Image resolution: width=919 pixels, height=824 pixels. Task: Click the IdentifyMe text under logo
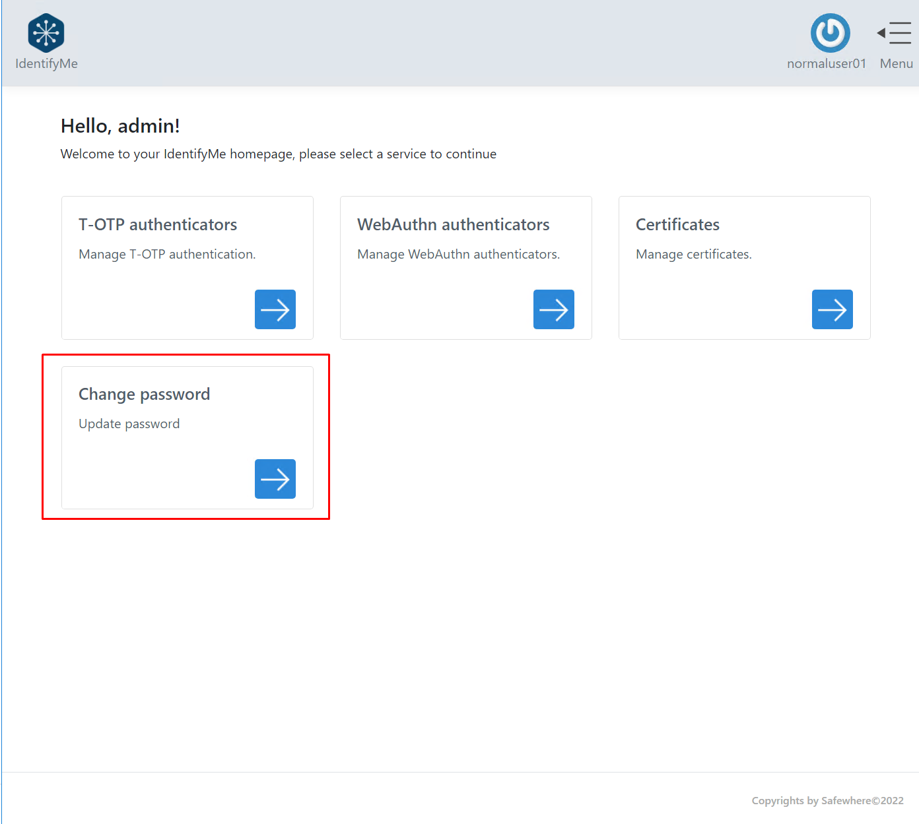click(46, 63)
